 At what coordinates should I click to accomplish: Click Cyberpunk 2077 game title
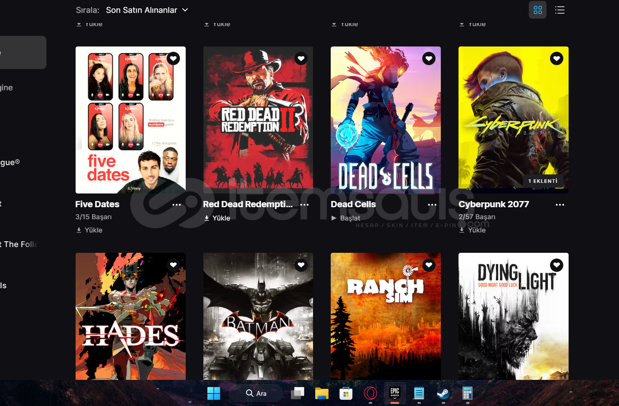tap(494, 204)
